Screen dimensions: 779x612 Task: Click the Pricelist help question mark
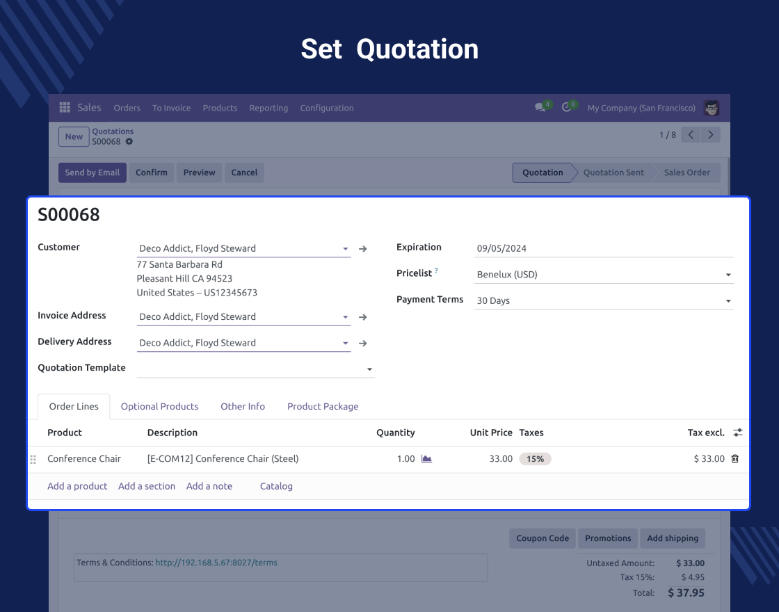point(436,271)
